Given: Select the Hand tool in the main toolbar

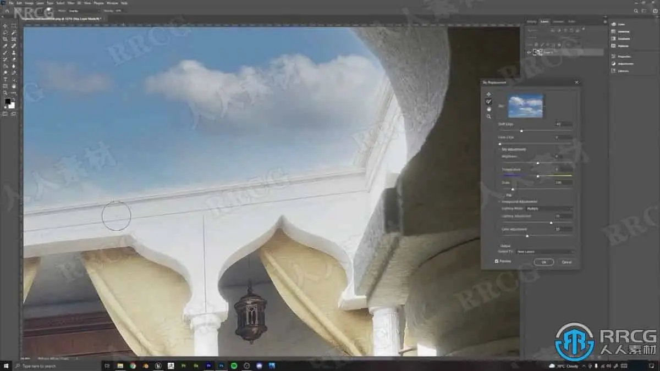Looking at the screenshot, I should (14, 86).
